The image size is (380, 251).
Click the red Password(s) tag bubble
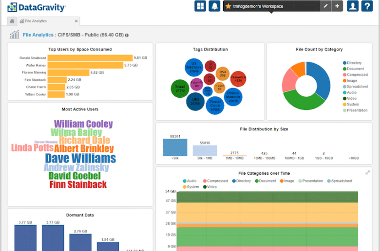(x=238, y=79)
